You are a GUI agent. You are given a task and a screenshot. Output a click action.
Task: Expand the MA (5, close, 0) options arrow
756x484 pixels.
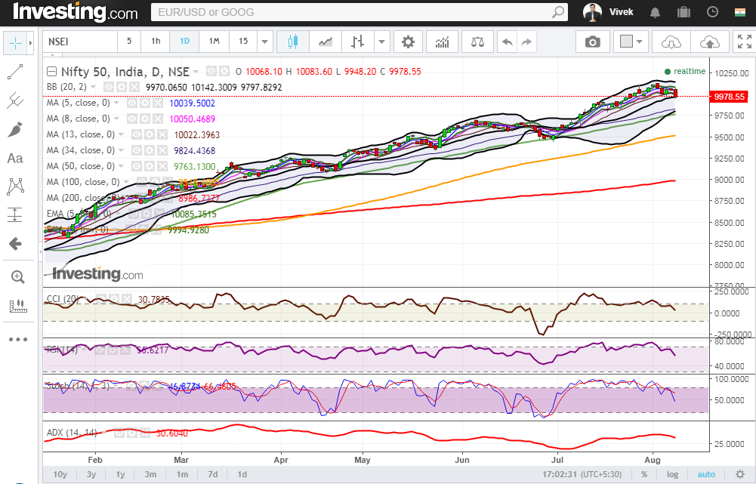116,103
